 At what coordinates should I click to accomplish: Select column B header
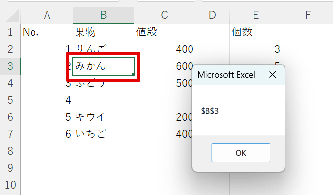tap(103, 16)
